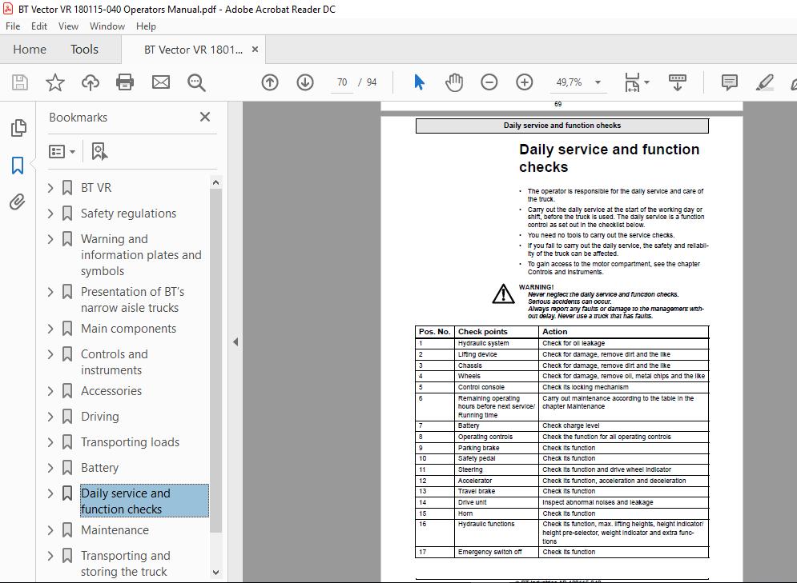Open the zoom percentage dropdown
Viewport: 797px width, 583px height.
click(596, 82)
